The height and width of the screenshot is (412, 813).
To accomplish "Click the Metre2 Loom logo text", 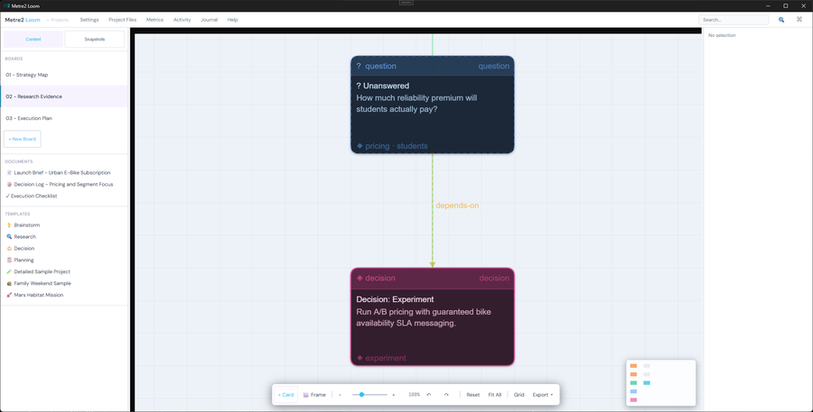I will coord(23,20).
